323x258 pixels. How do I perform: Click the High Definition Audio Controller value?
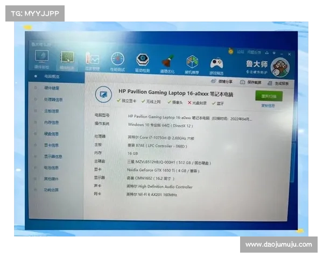[159, 187]
